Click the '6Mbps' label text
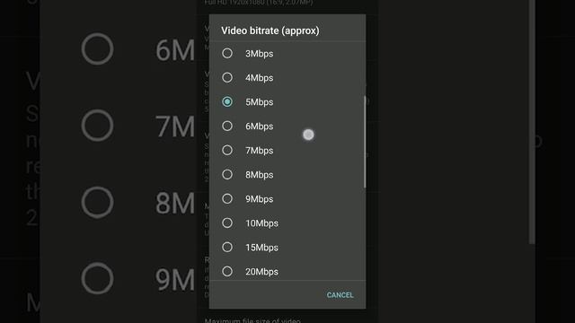575x323 pixels. [260, 127]
